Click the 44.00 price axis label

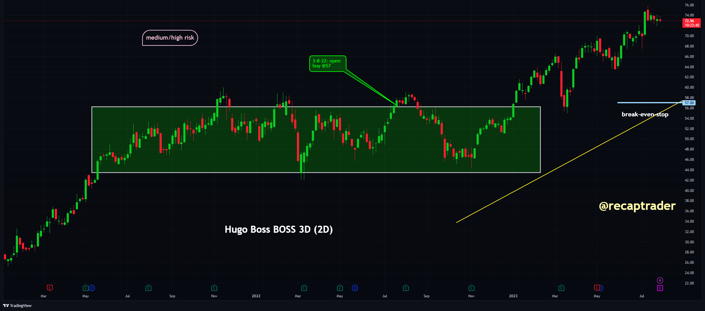point(689,170)
